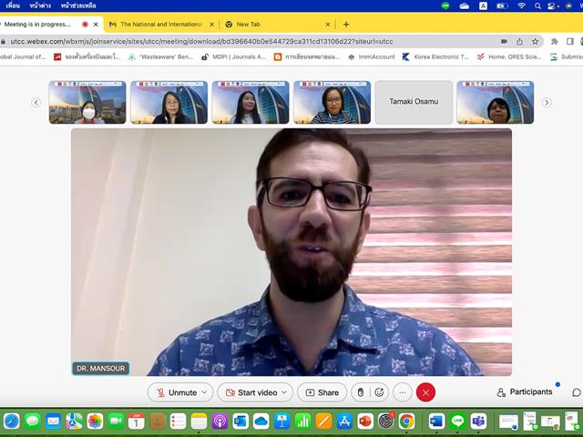Open Photos from the Dock
Image resolution: width=583 pixels, height=437 pixels.
95,422
